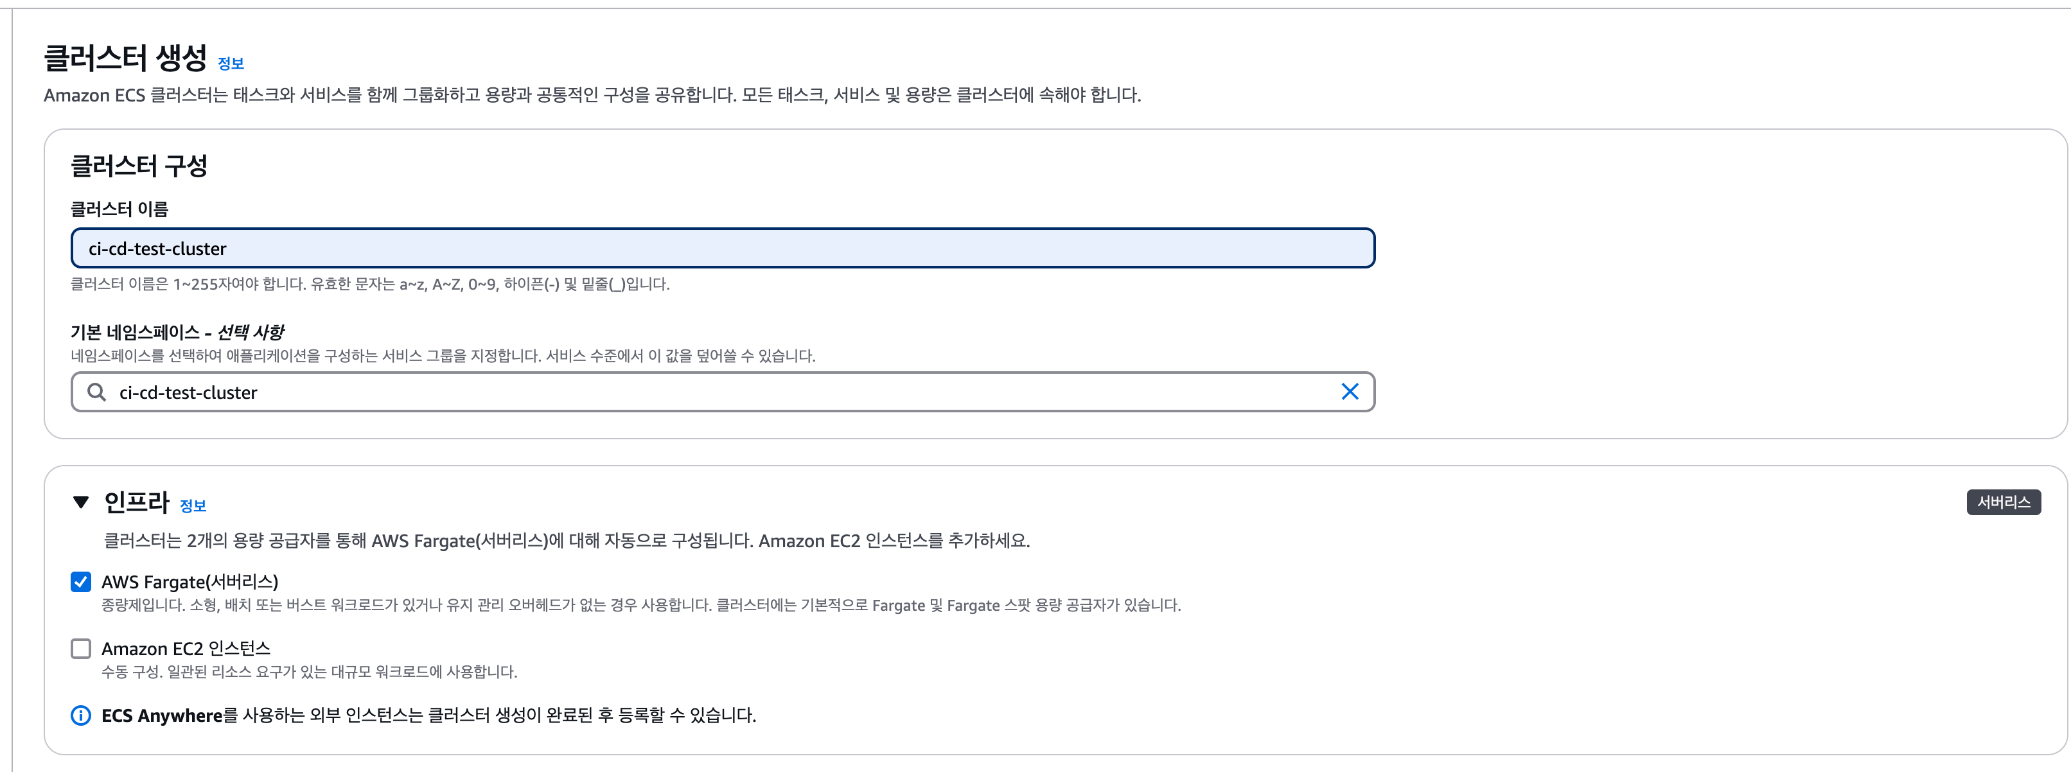2071x772 pixels.
Task: Click the 클러스터 생성 page title
Action: coord(125,58)
